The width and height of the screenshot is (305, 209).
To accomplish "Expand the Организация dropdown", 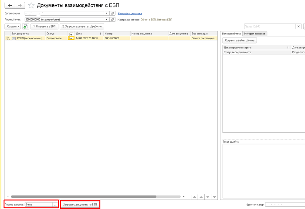I will tap(106, 14).
